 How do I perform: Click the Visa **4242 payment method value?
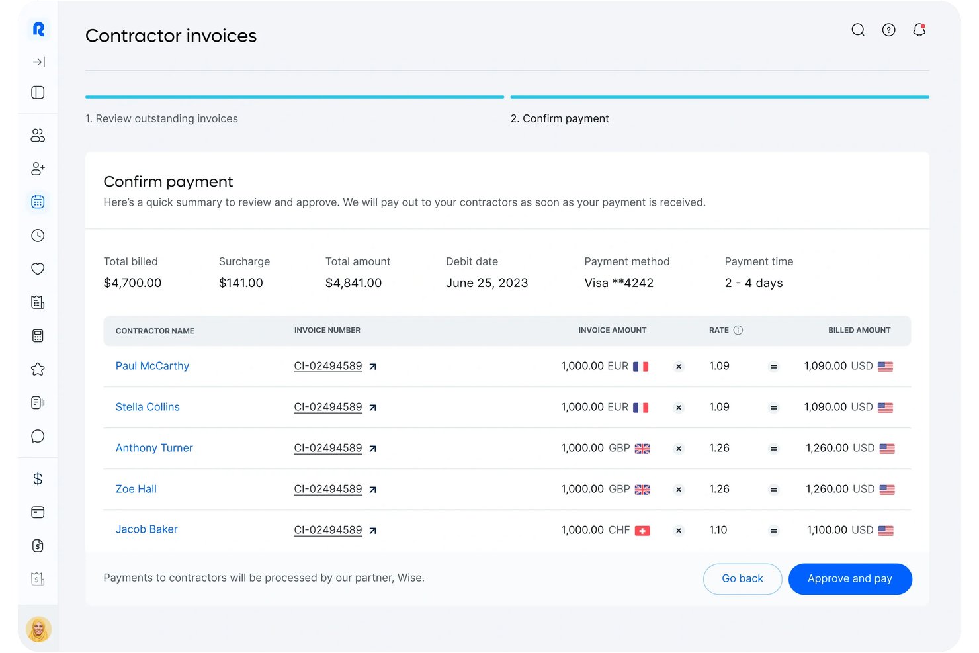[x=619, y=283]
